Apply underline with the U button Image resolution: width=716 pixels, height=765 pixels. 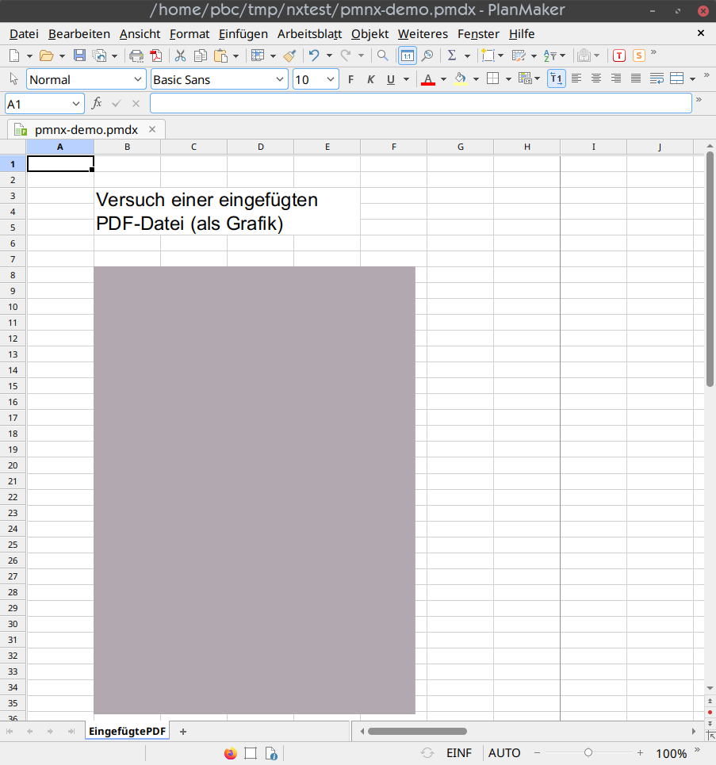[390, 79]
